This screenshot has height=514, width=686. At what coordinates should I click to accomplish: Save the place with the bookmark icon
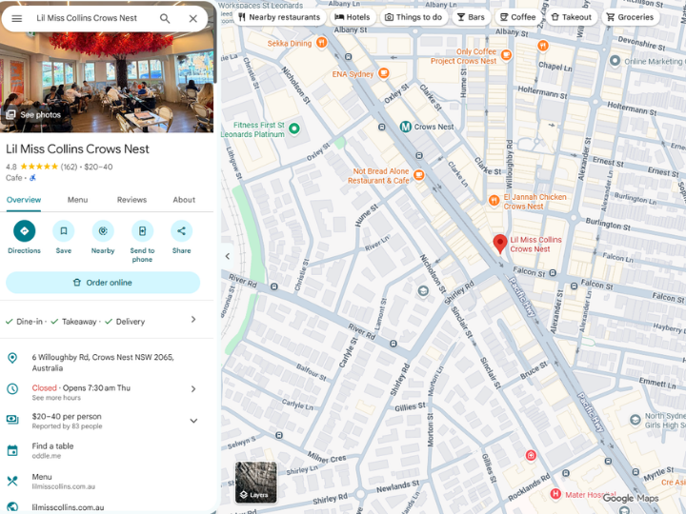(x=64, y=230)
